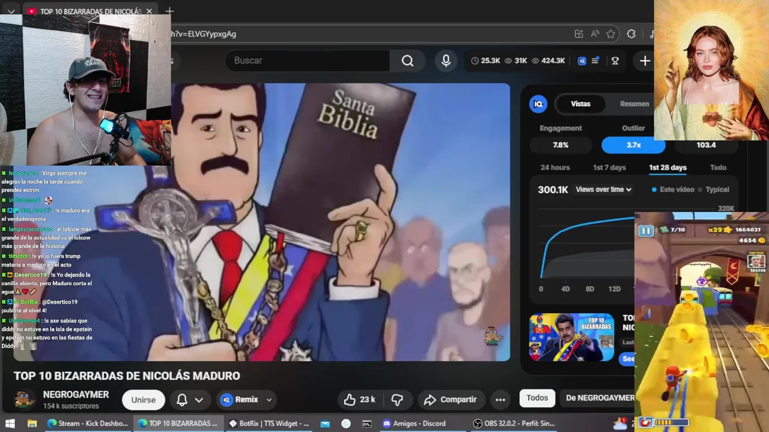Select the Outlier 3.7x pill
The height and width of the screenshot is (432, 769).
[x=633, y=145]
